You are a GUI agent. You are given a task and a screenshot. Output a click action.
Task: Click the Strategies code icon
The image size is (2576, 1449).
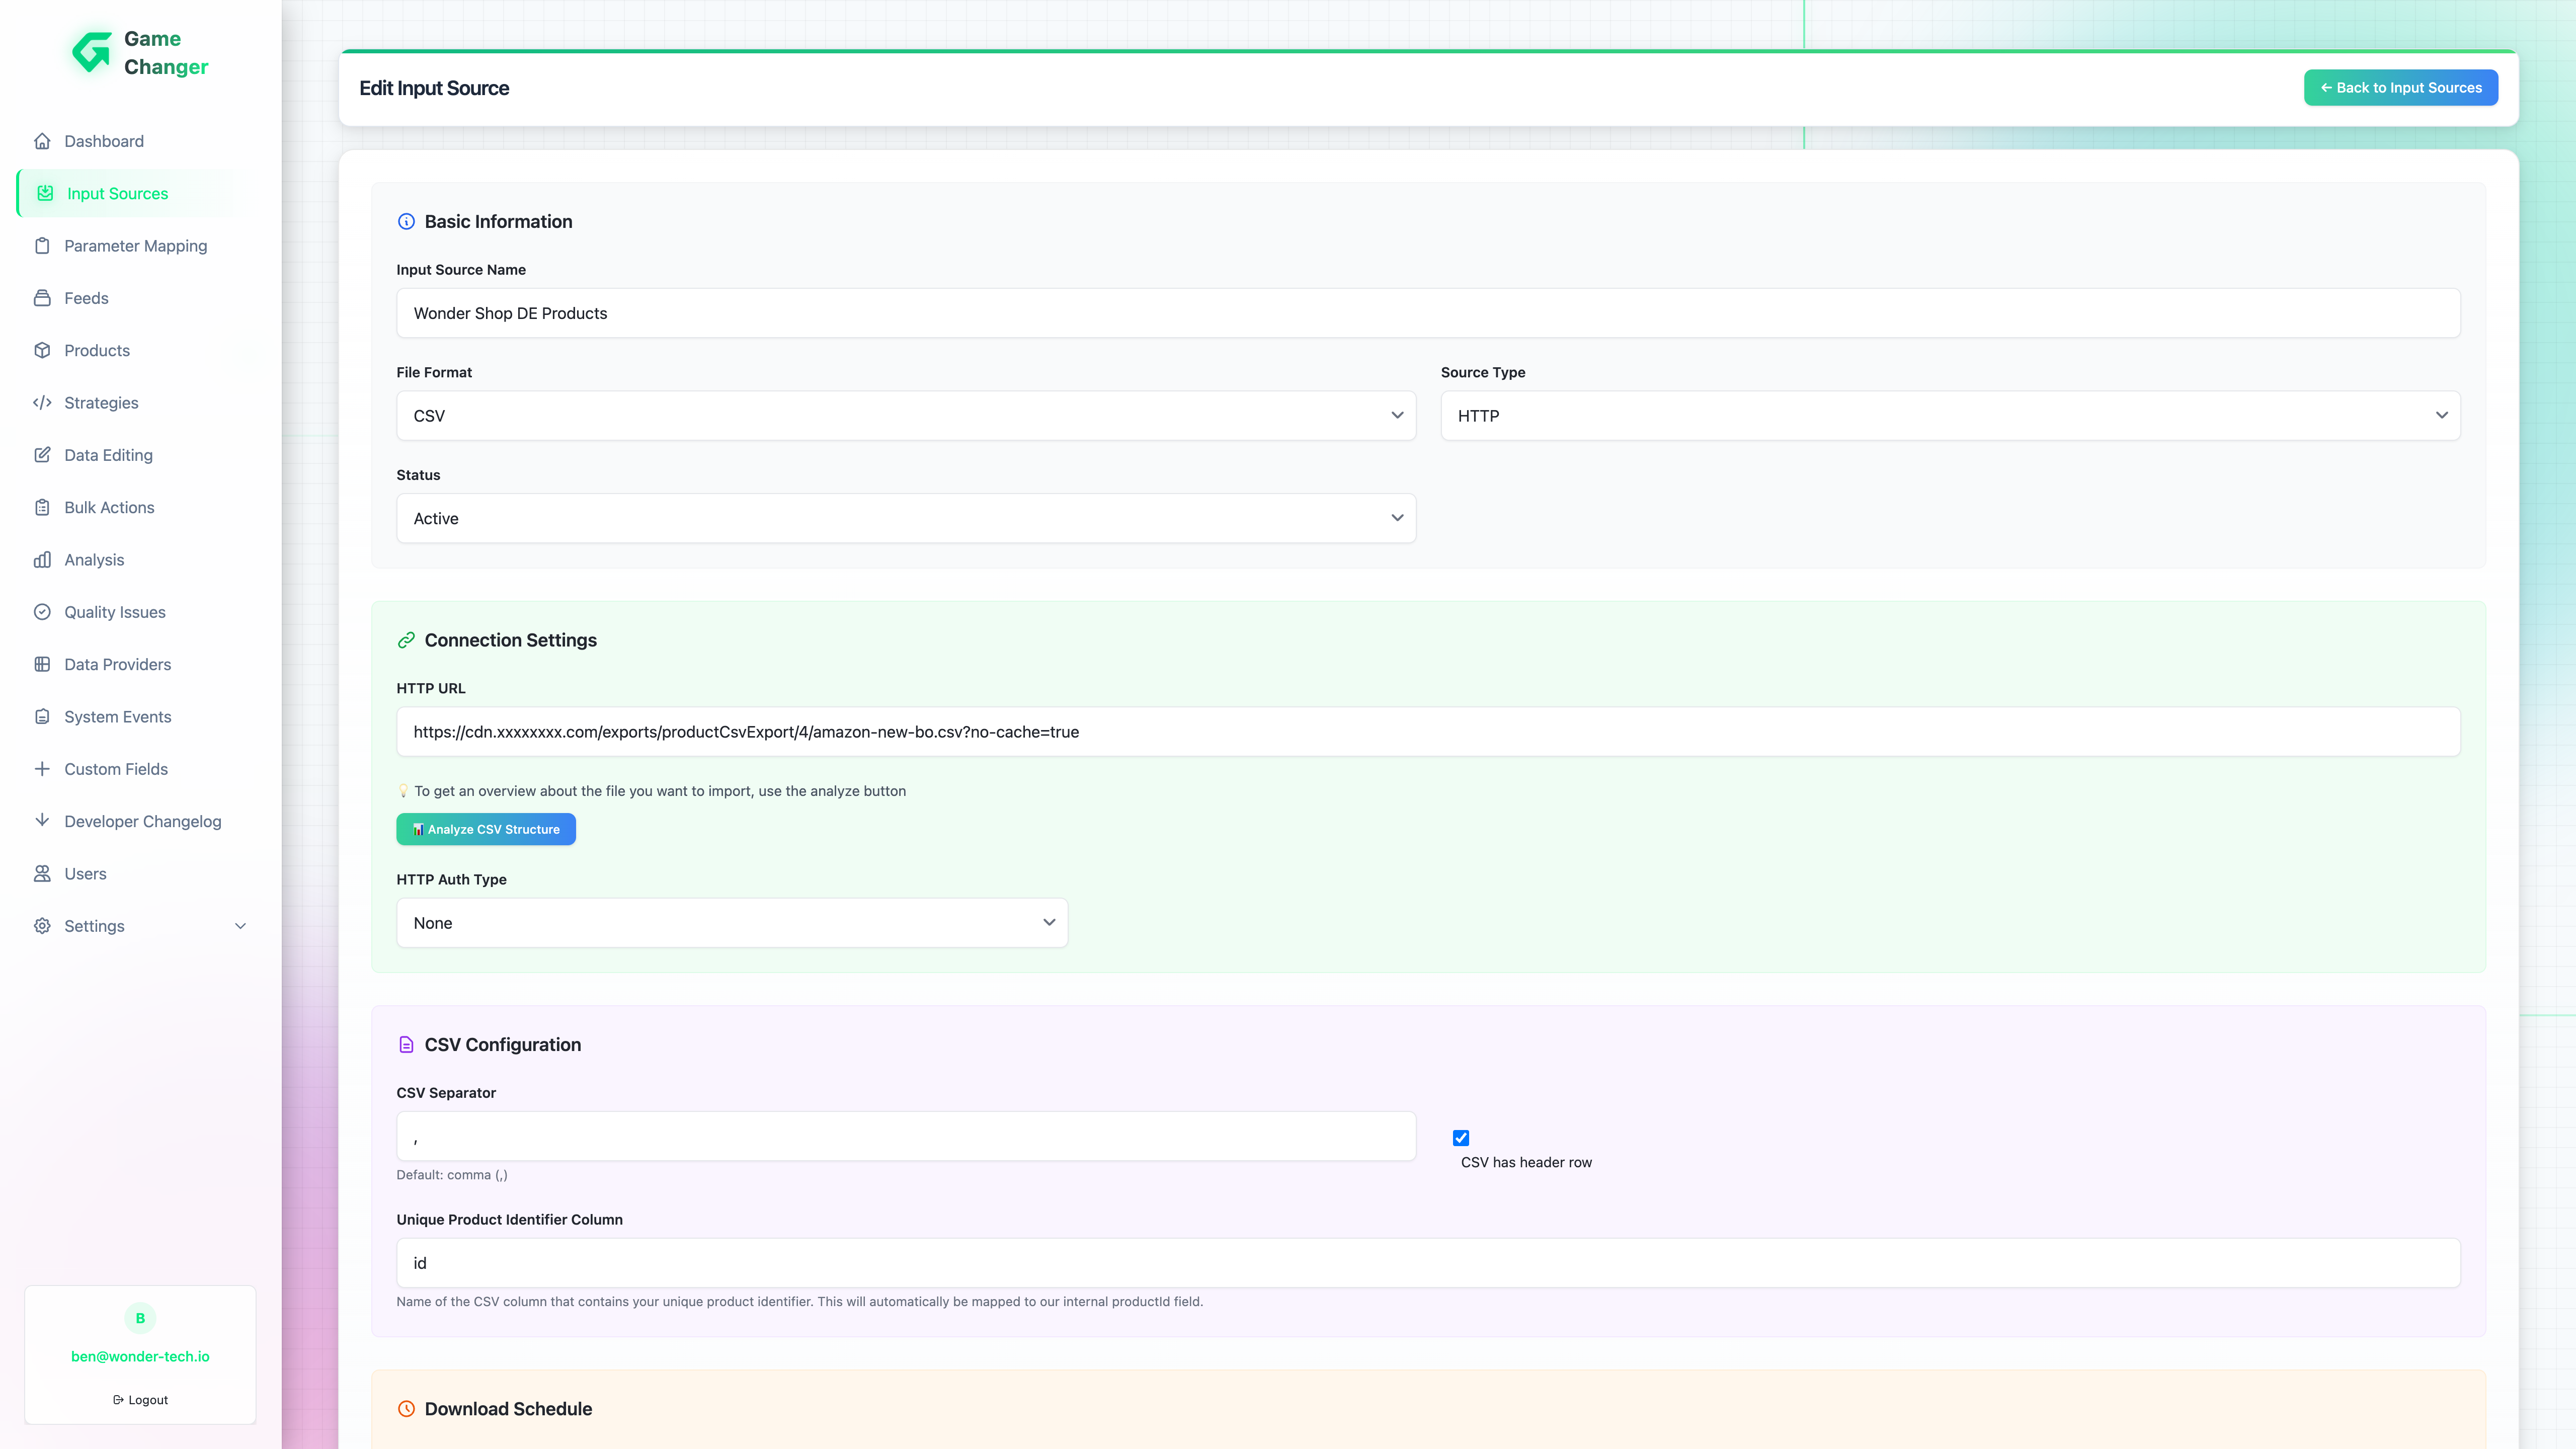pyautogui.click(x=42, y=402)
